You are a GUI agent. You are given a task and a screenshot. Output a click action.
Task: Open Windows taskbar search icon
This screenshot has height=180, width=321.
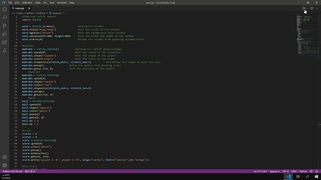point(307,176)
